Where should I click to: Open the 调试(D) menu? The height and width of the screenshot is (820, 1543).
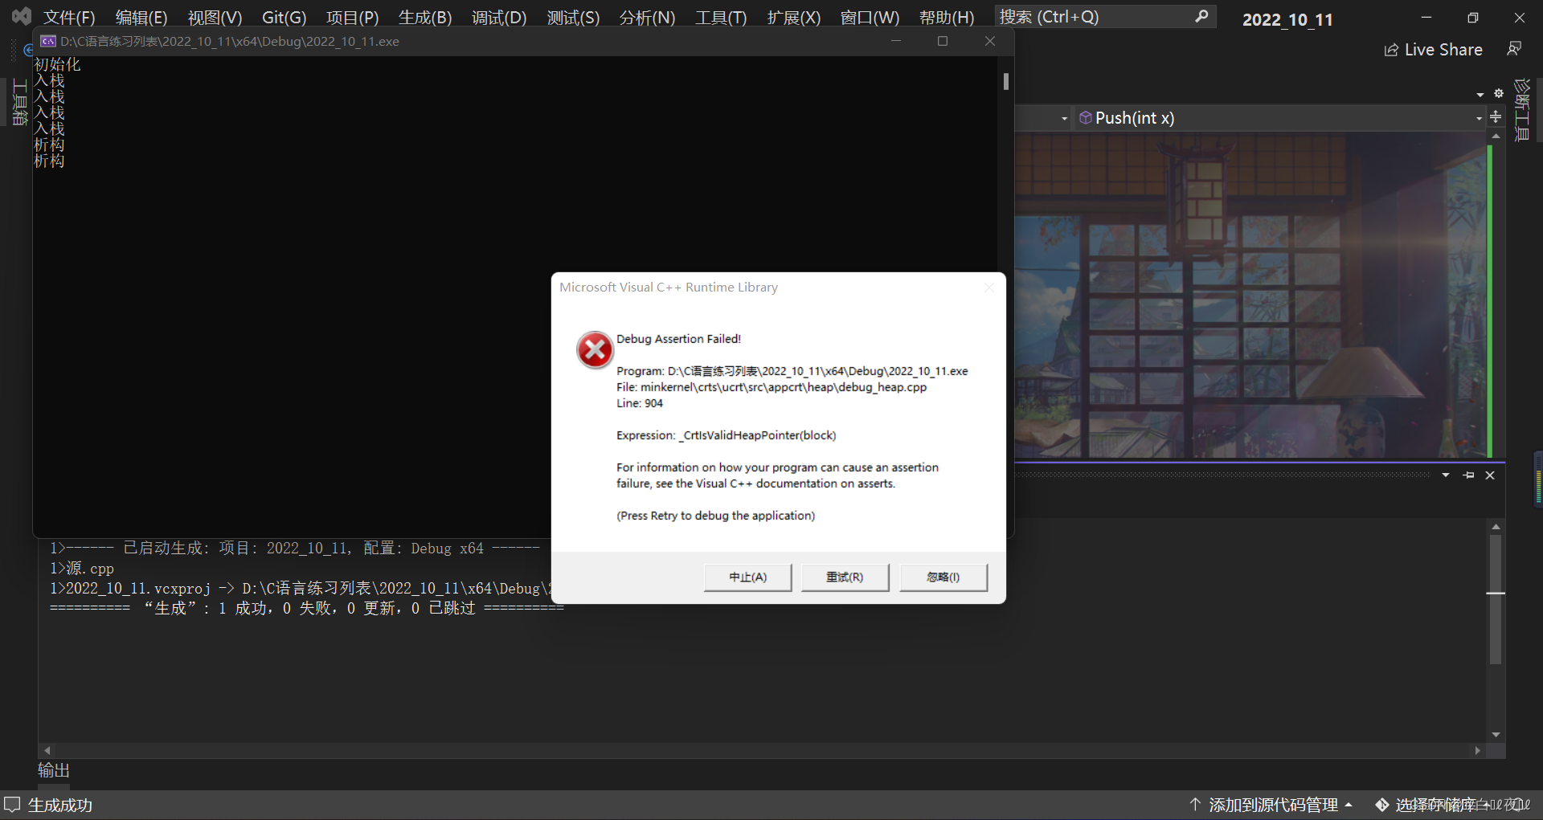tap(498, 16)
